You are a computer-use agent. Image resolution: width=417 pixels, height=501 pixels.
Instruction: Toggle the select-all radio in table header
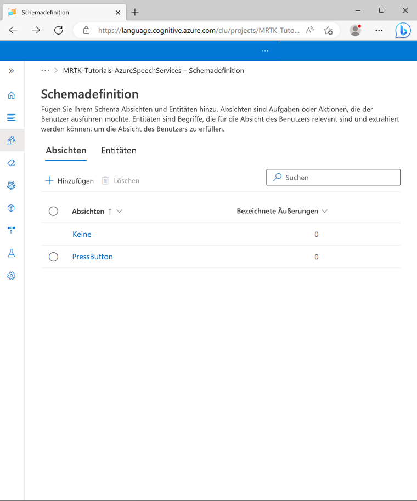click(x=53, y=211)
